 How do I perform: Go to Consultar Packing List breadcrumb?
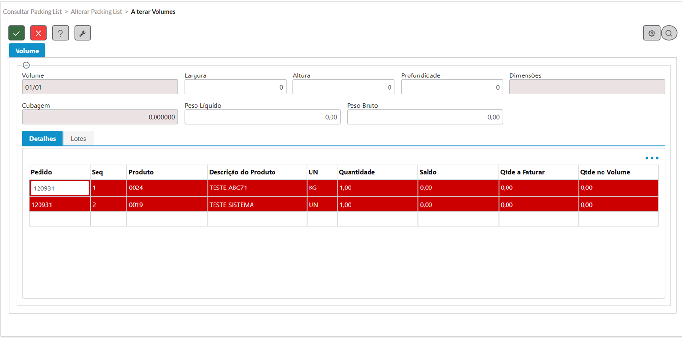(x=33, y=12)
